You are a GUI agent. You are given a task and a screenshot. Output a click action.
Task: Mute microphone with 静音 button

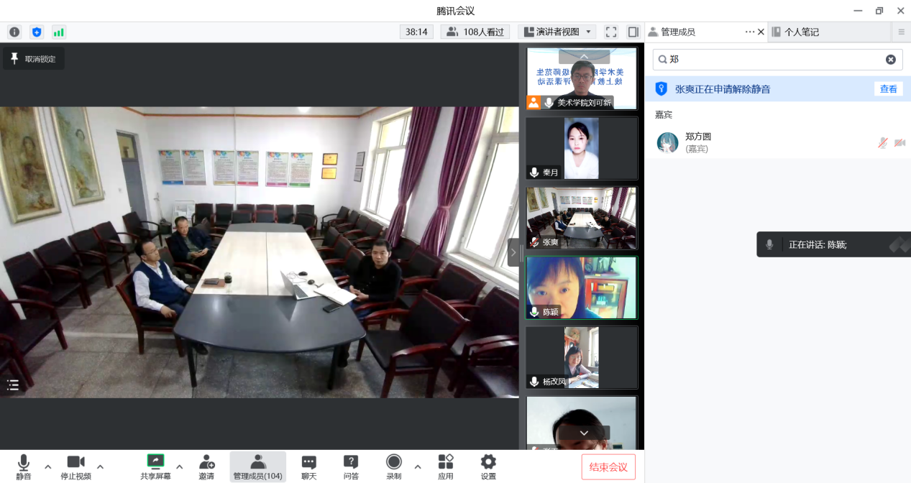(24, 466)
